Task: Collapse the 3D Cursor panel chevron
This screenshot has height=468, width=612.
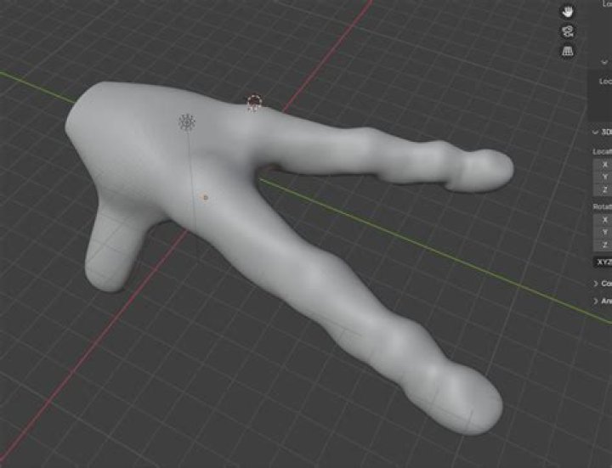Action: tap(595, 133)
